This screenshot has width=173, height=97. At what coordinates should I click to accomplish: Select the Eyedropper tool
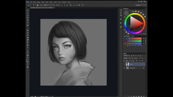coord(28,23)
